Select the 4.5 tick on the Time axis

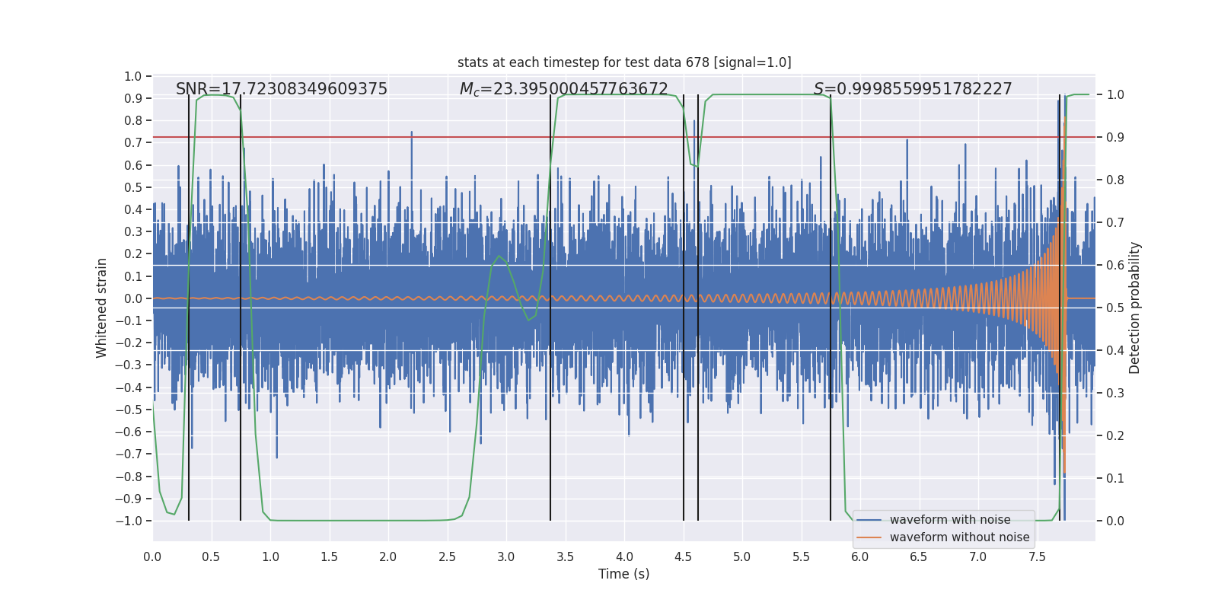click(683, 557)
